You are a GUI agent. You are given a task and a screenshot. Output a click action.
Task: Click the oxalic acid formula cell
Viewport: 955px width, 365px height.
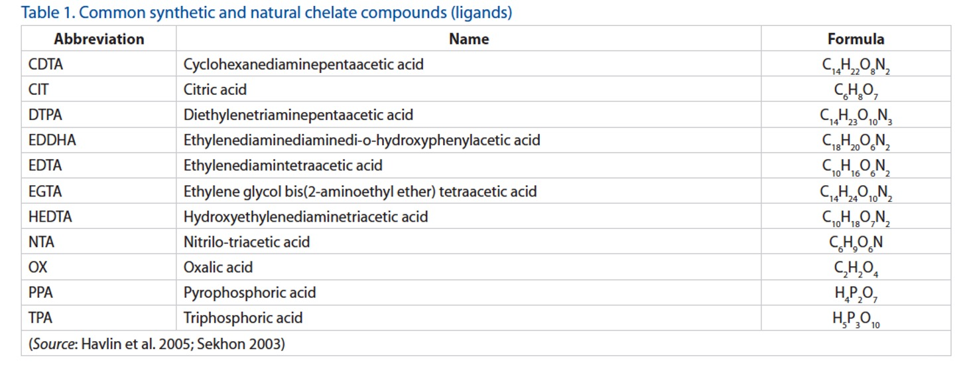856,268
